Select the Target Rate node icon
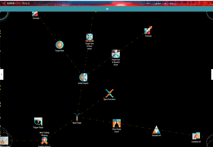Image resolution: width=213 pixels, height=147 pixels. pos(59,45)
